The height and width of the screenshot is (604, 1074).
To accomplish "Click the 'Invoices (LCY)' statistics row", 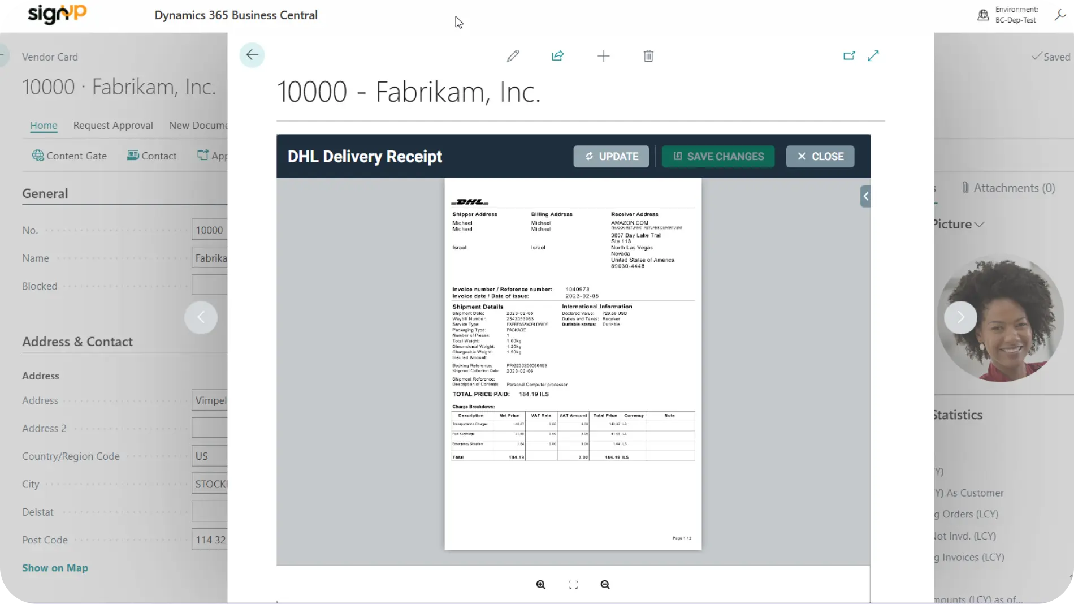I will click(969, 557).
